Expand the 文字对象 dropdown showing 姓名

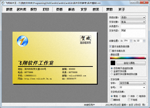click(x=133, y=22)
